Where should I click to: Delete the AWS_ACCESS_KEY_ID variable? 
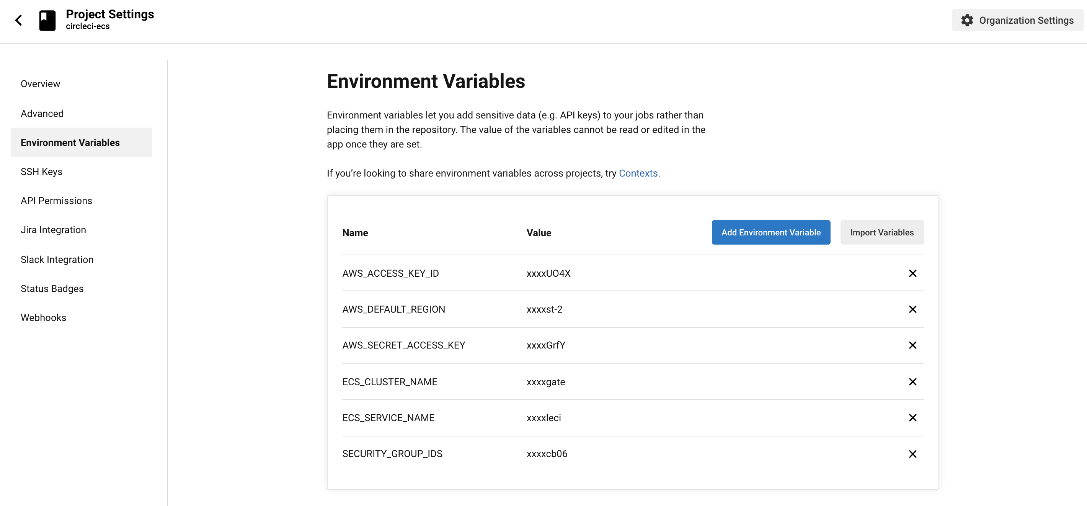[x=913, y=273]
